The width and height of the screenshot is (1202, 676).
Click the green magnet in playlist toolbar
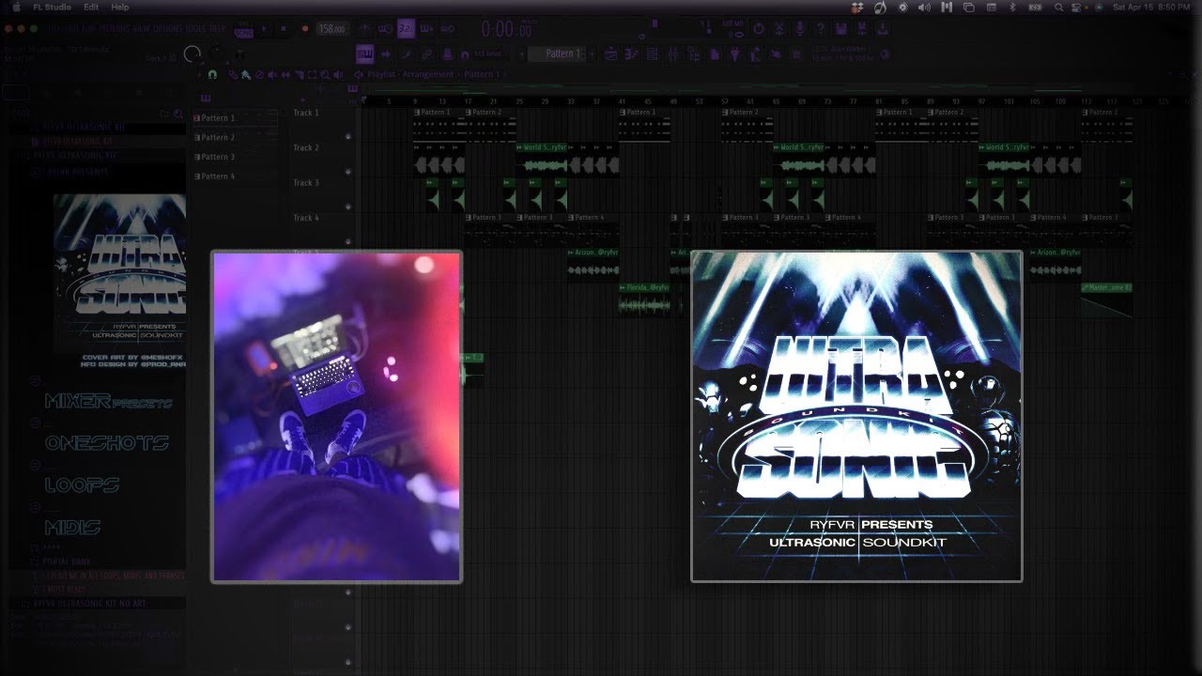point(212,74)
